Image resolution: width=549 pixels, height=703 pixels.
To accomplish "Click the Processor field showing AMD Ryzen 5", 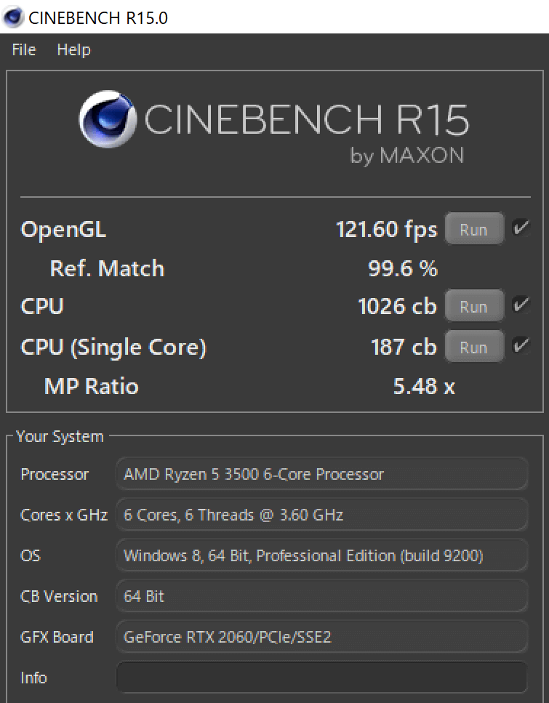I will tap(321, 475).
